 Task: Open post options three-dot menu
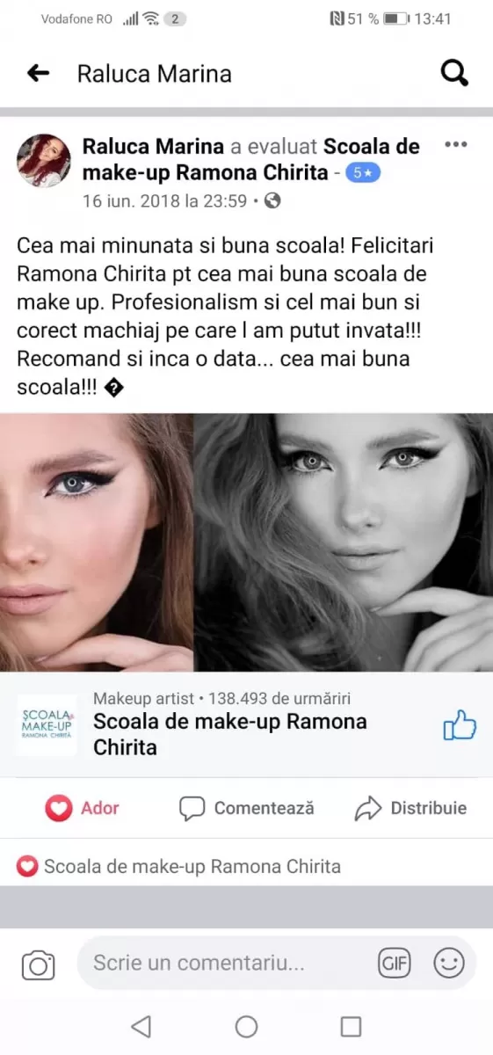[456, 145]
